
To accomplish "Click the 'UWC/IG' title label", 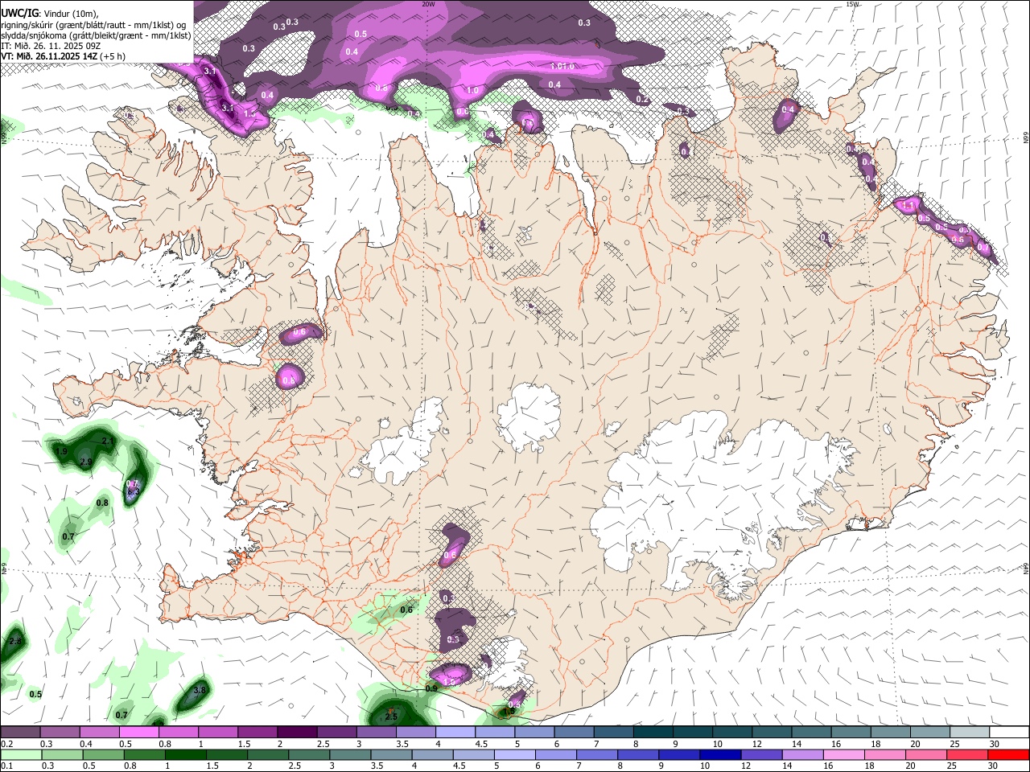I will pos(19,13).
